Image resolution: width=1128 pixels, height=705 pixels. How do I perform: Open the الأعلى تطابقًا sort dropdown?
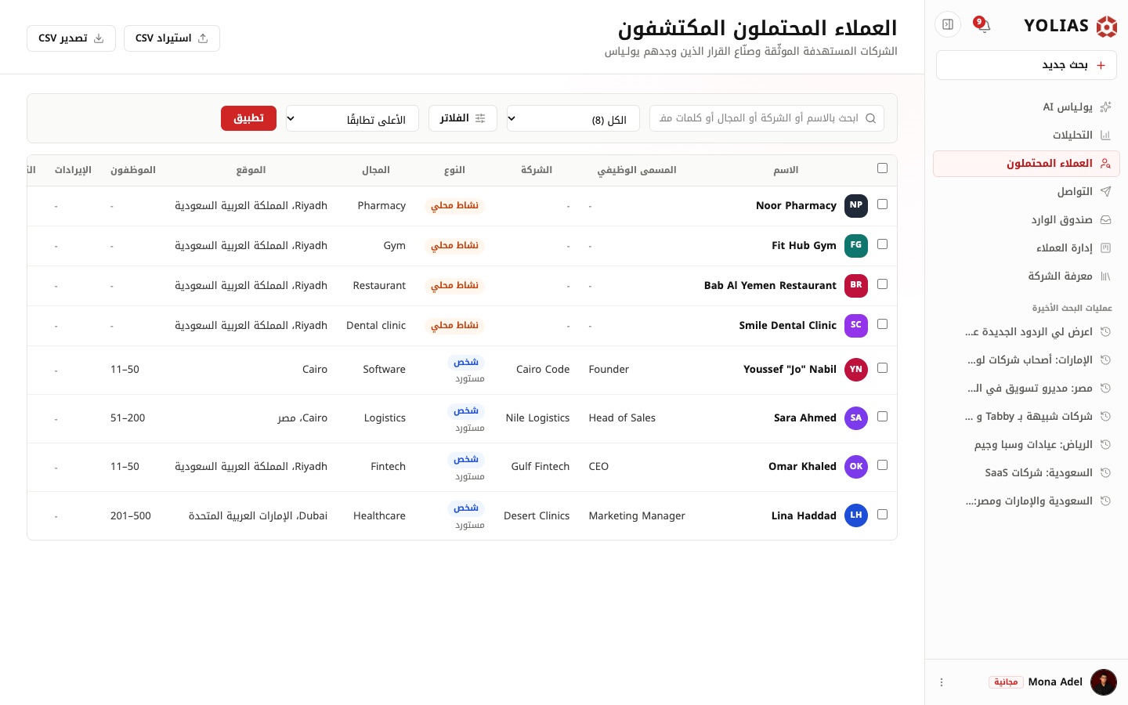point(352,118)
